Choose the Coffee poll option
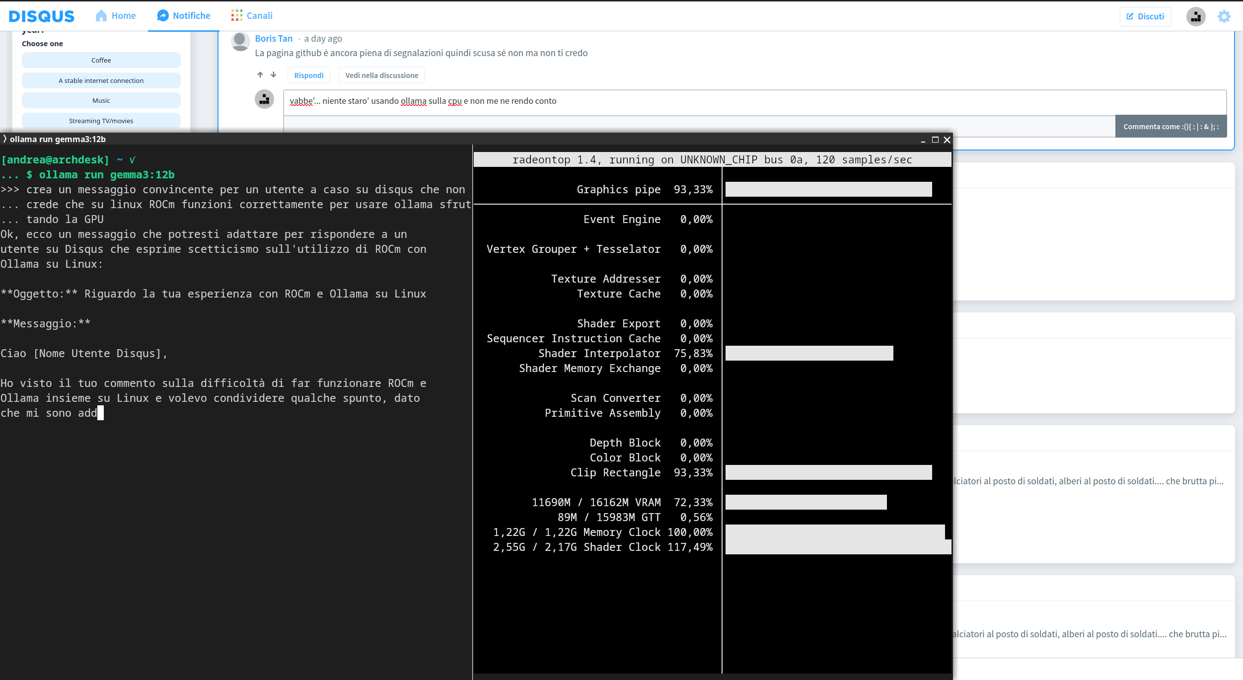The height and width of the screenshot is (680, 1243). coord(101,61)
